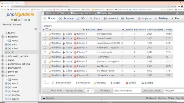
Task: Switch to the Struttura tab
Action: coord(66,18)
